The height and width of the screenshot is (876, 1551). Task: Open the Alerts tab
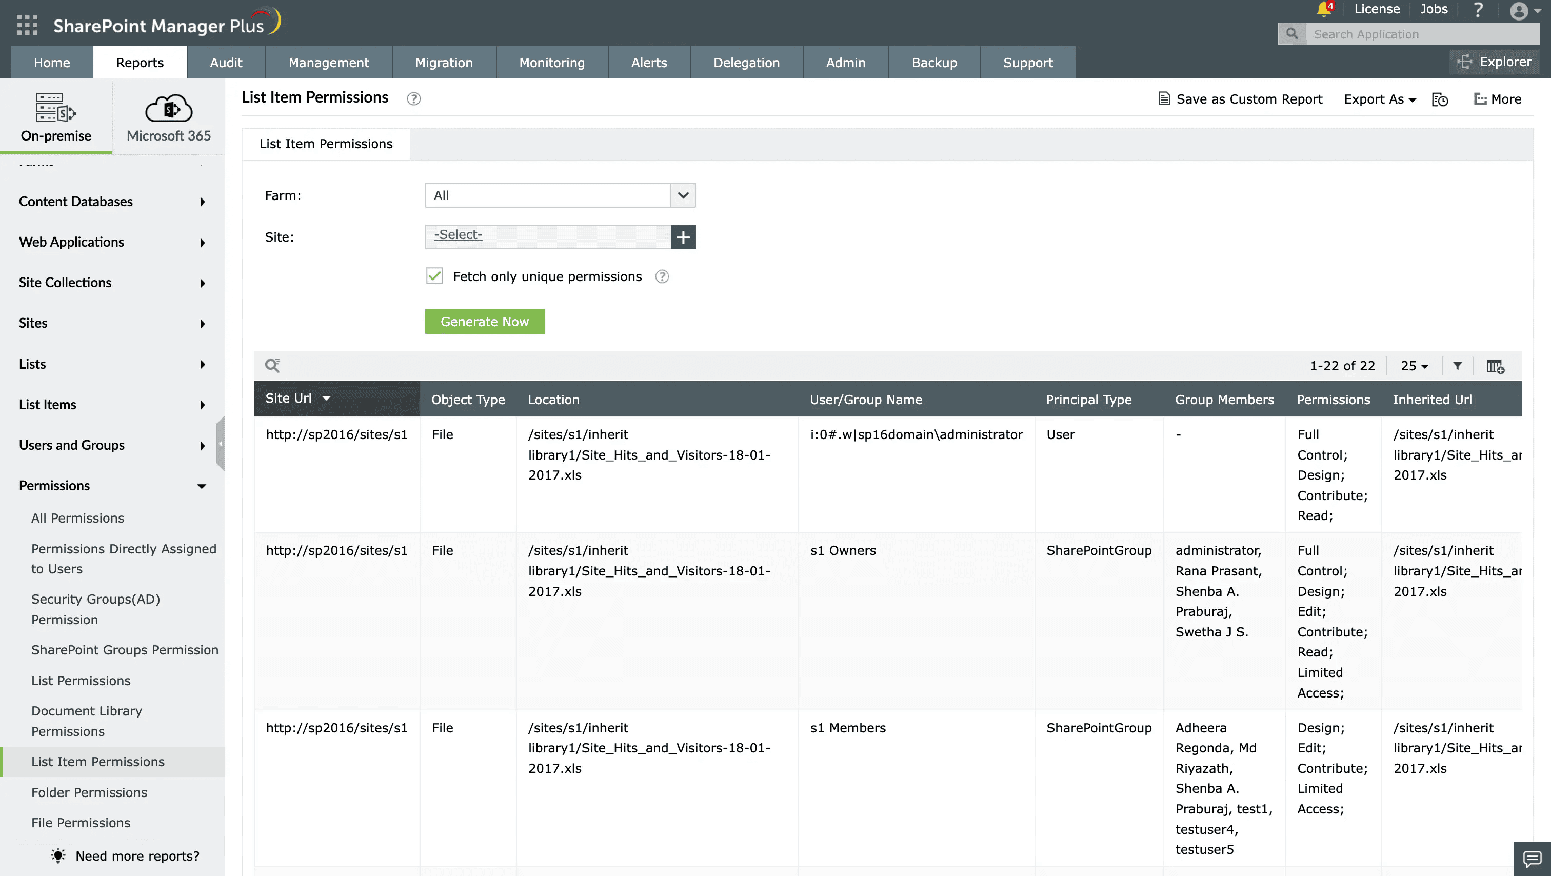pyautogui.click(x=649, y=63)
